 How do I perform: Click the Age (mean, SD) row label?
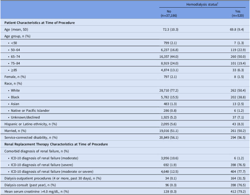click(16, 30)
